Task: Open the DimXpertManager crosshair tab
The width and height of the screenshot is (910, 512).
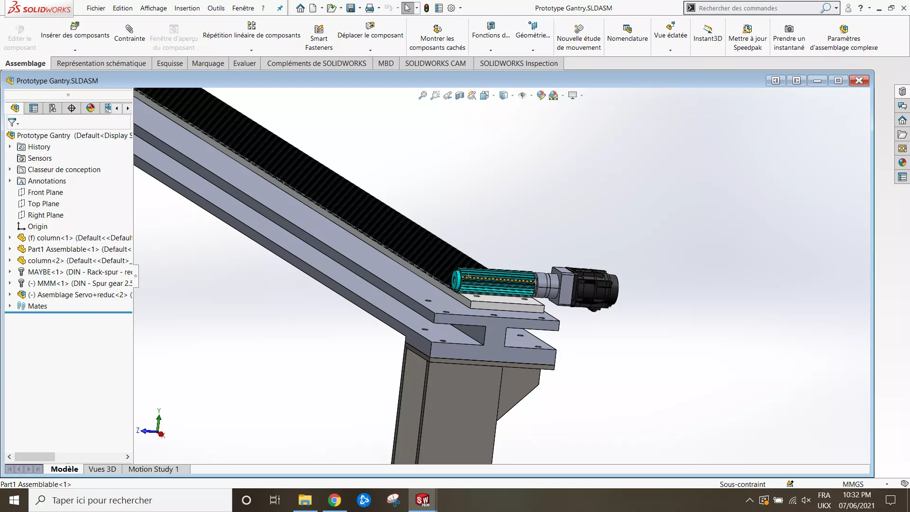Action: coord(72,109)
